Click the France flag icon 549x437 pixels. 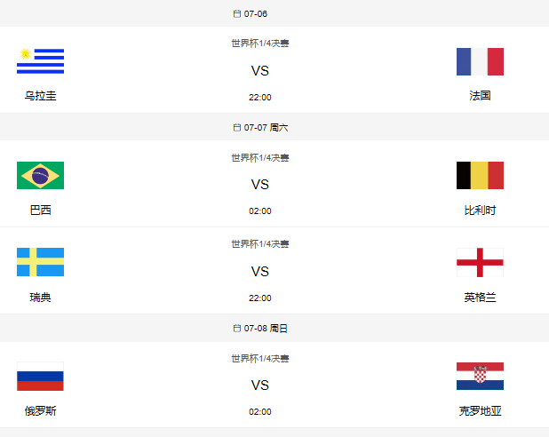coord(480,61)
